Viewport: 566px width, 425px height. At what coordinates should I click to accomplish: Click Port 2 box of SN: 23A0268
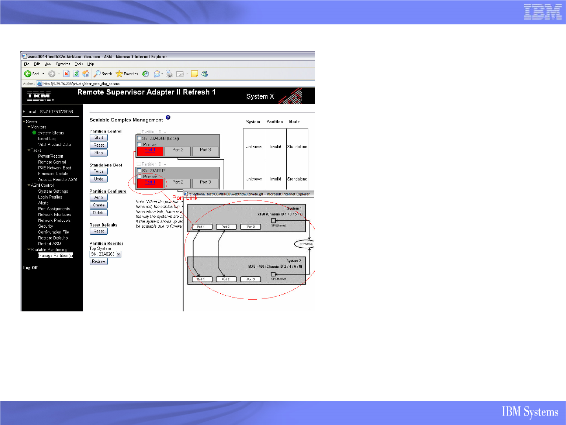[x=178, y=151]
